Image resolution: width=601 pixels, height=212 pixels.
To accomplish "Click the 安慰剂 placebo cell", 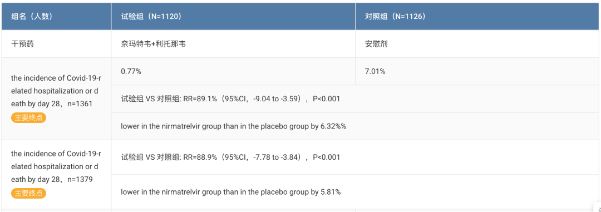I will coord(376,44).
